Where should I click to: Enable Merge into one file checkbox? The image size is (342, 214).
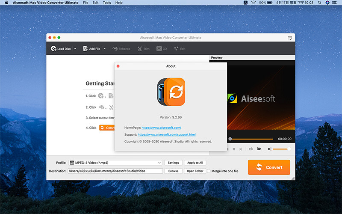(x=209, y=171)
